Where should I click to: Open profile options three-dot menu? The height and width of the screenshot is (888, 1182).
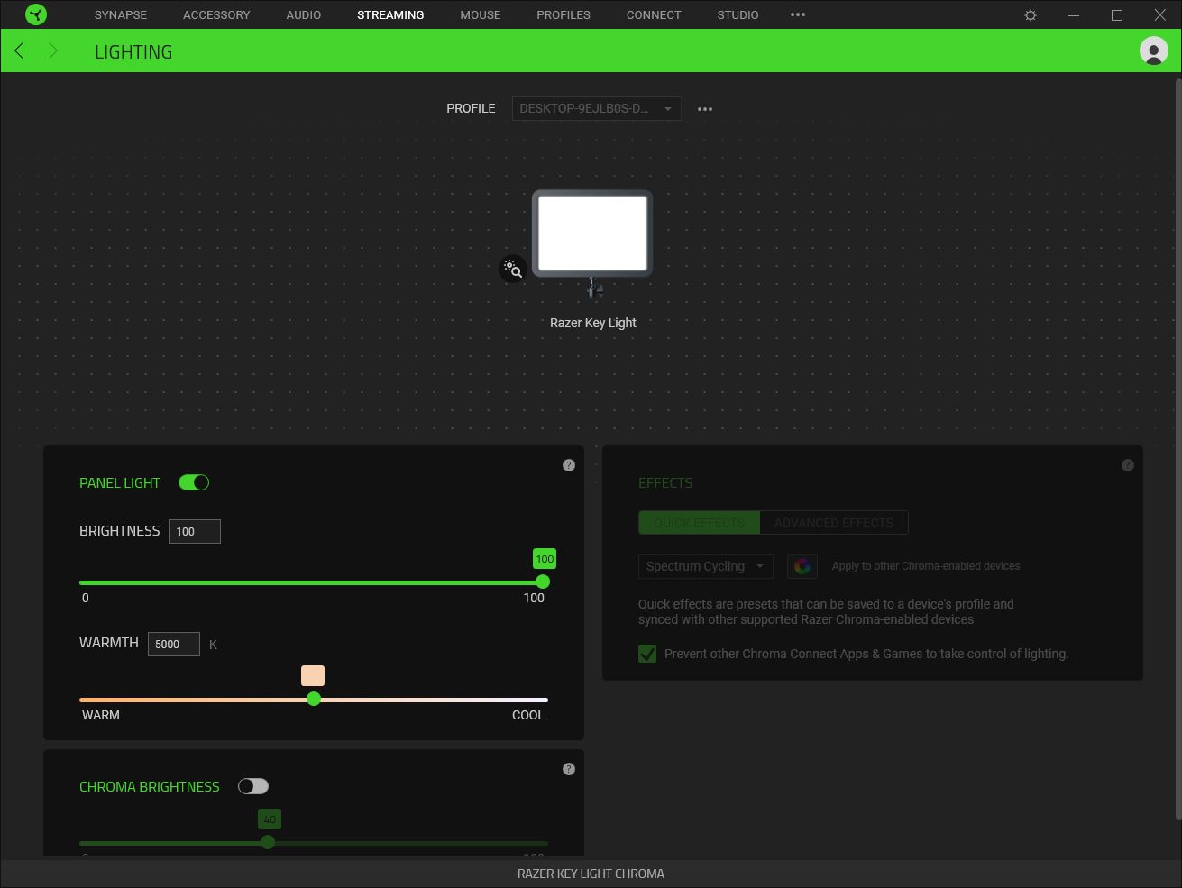tap(705, 108)
